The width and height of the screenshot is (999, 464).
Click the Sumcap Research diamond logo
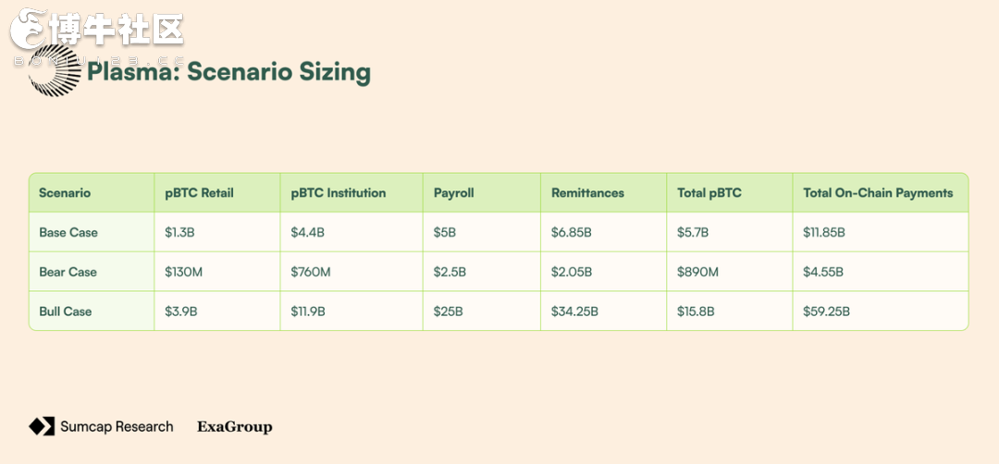(x=42, y=426)
